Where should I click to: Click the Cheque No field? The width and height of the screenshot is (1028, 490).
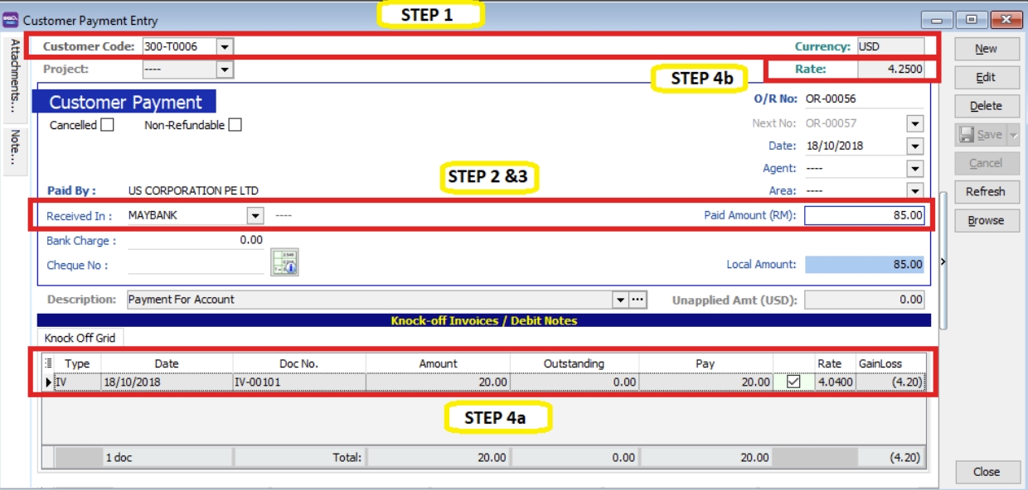tap(196, 265)
